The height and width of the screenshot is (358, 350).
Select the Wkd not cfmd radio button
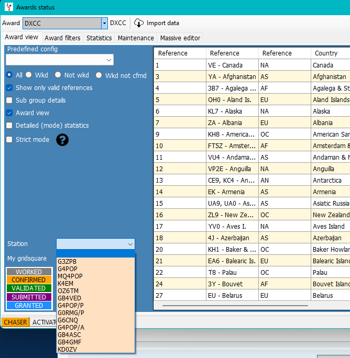(x=99, y=75)
